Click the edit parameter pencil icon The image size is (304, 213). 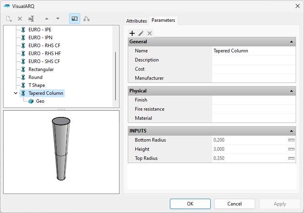pos(141,33)
